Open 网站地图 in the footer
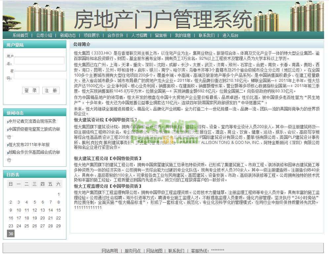The height and width of the screenshot is (263, 329). [155, 251]
